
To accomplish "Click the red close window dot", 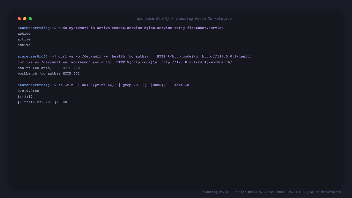I will (19, 19).
